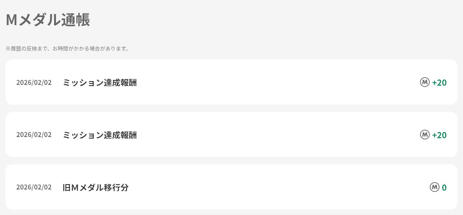
Task: Click the date 2026/02/02 on the second entry
Action: pyautogui.click(x=34, y=135)
